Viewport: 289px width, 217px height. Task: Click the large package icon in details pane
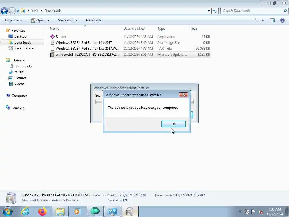(11, 198)
